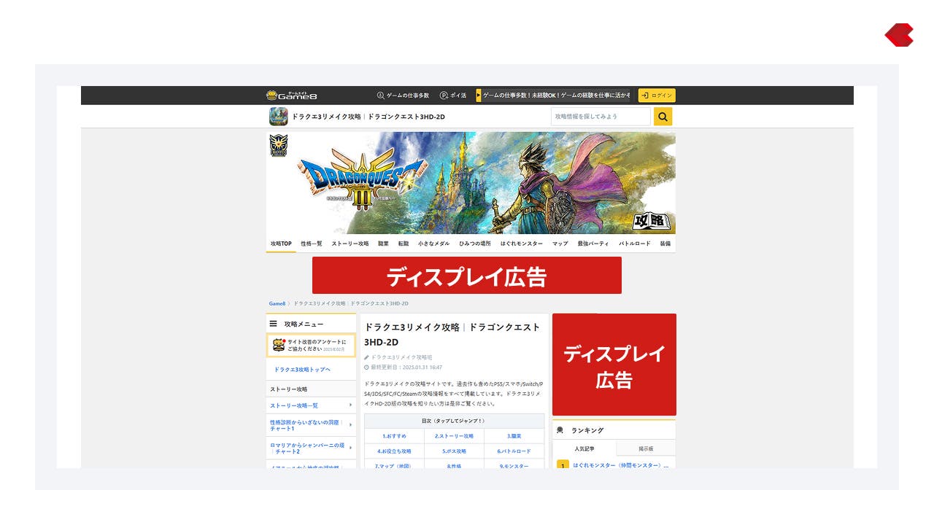Click the ドラクエ3リメイク攻略 breadcrumb entry
This screenshot has width=934, height=525.
pyautogui.click(x=351, y=303)
